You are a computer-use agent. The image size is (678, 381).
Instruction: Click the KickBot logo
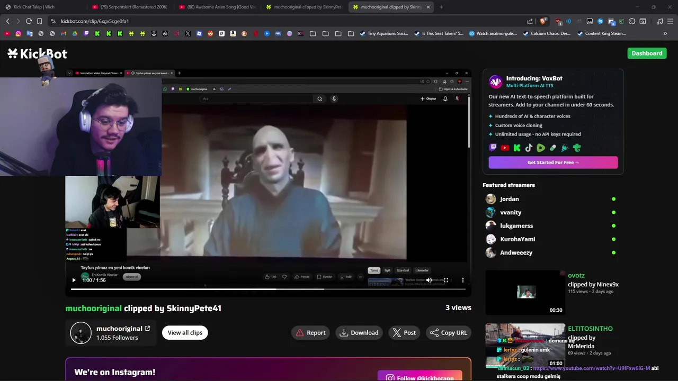[37, 53]
